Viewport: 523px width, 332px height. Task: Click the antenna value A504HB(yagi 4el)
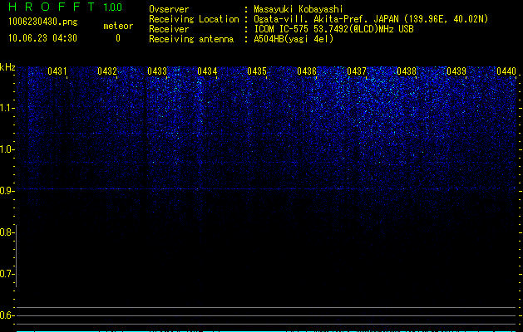pyautogui.click(x=294, y=39)
